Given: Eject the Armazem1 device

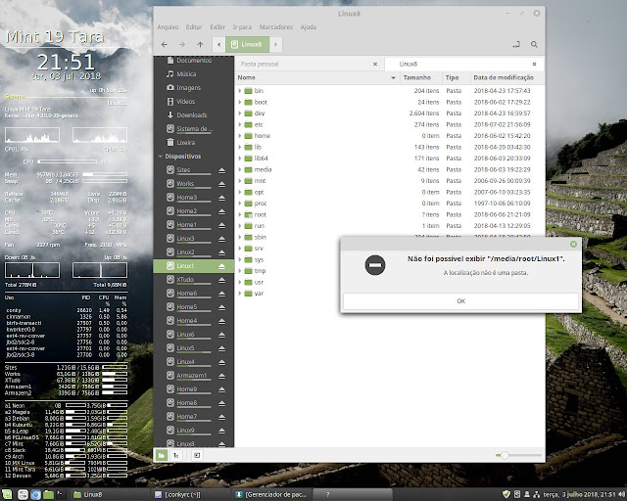Looking at the screenshot, I should pos(222,376).
